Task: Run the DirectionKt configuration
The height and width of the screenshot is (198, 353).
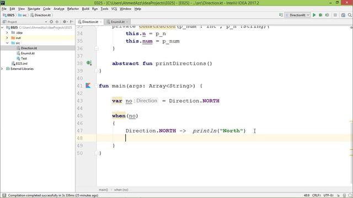Action: (x=314, y=15)
